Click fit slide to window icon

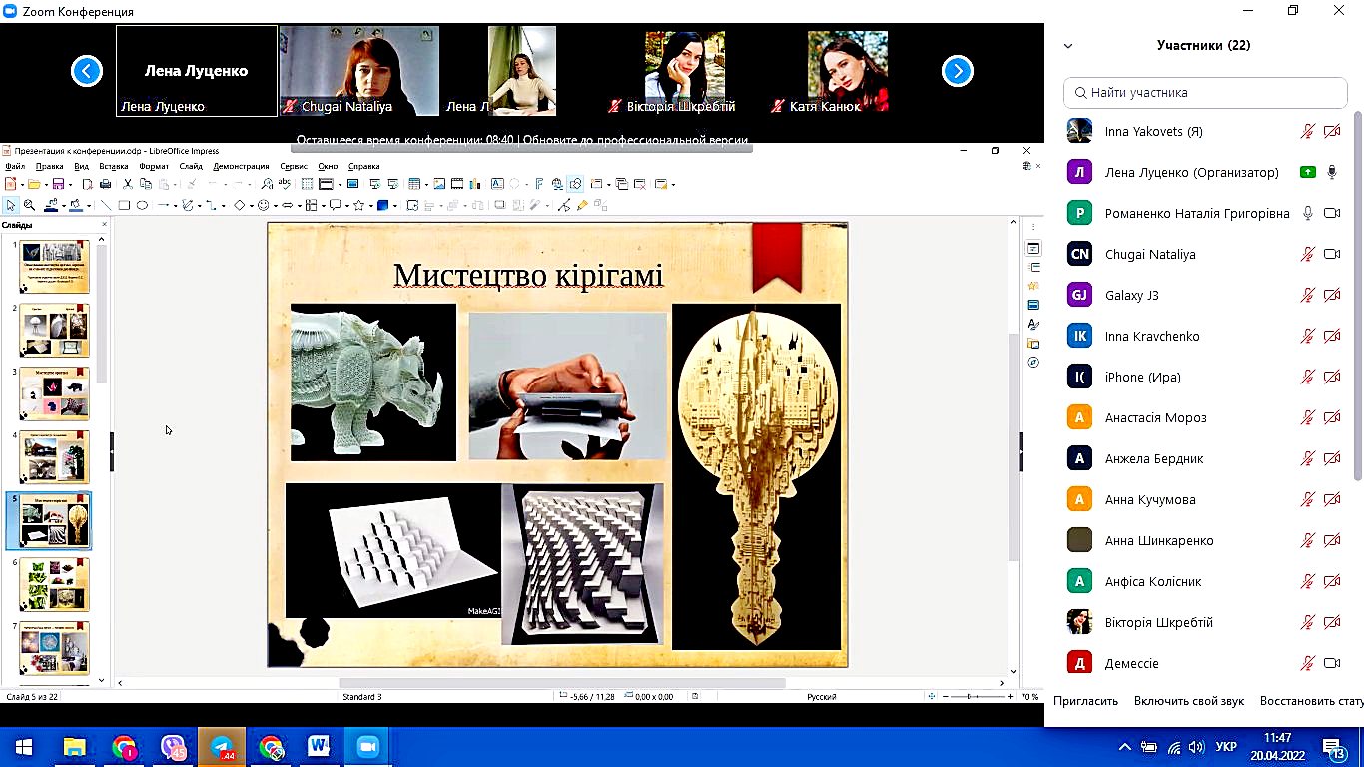tap(932, 696)
